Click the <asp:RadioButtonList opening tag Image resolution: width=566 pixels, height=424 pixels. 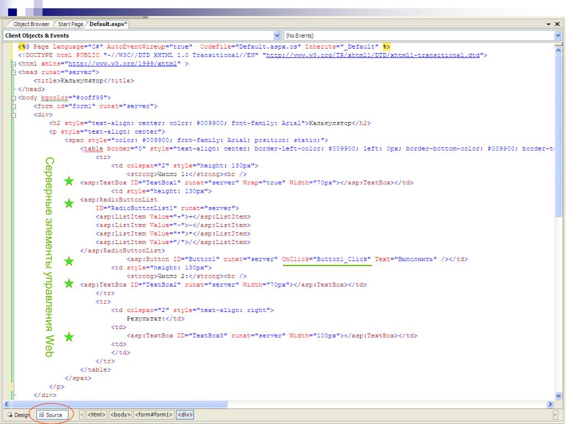click(x=119, y=200)
